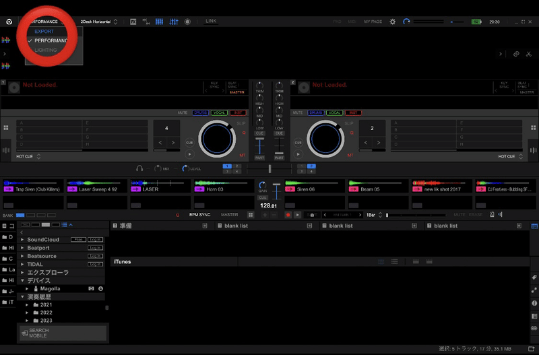This screenshot has width=539, height=355.
Task: Choose PERFORMANCE mode in the dropdown list
Action: pyautogui.click(x=51, y=40)
